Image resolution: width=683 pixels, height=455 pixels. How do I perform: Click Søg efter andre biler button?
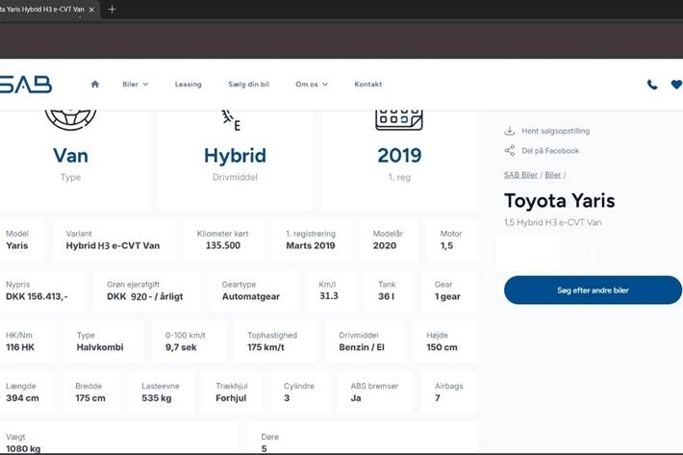593,290
